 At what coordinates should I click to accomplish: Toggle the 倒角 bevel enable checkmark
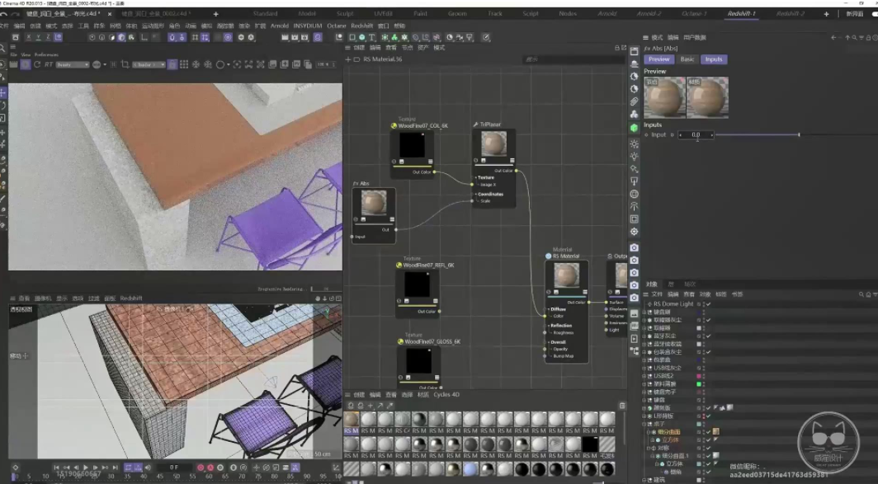point(708,472)
